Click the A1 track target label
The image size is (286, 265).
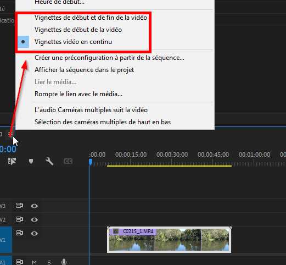(5, 261)
